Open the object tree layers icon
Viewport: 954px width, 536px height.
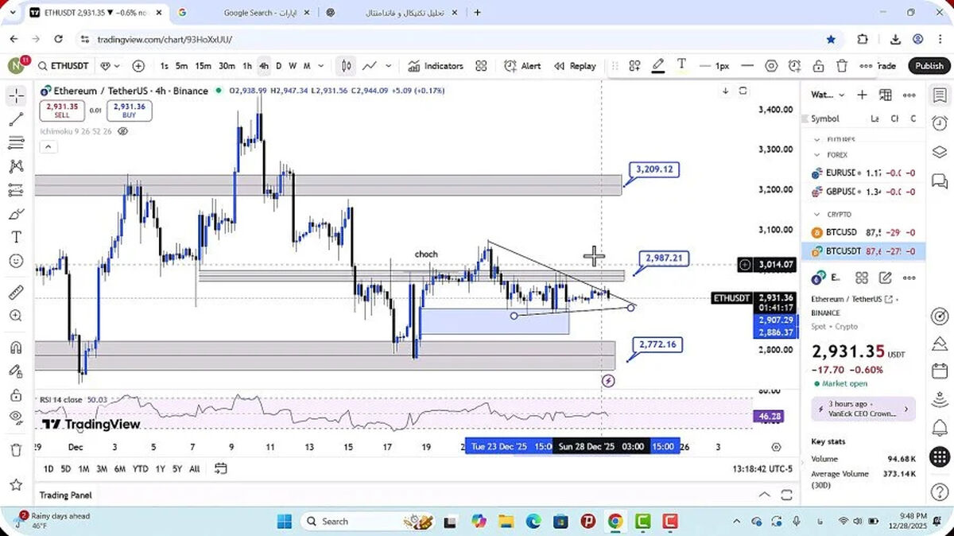[x=939, y=152]
